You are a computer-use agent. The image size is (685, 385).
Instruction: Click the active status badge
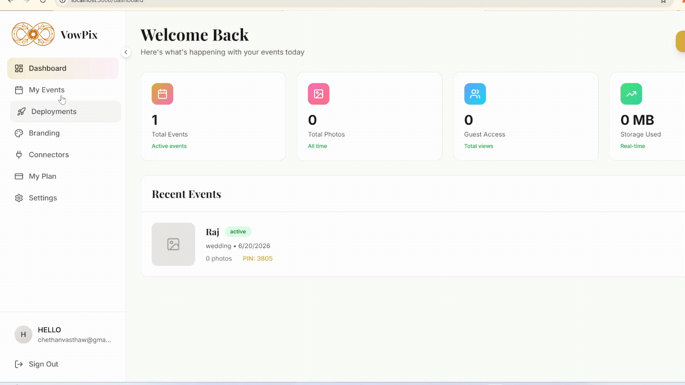238,231
